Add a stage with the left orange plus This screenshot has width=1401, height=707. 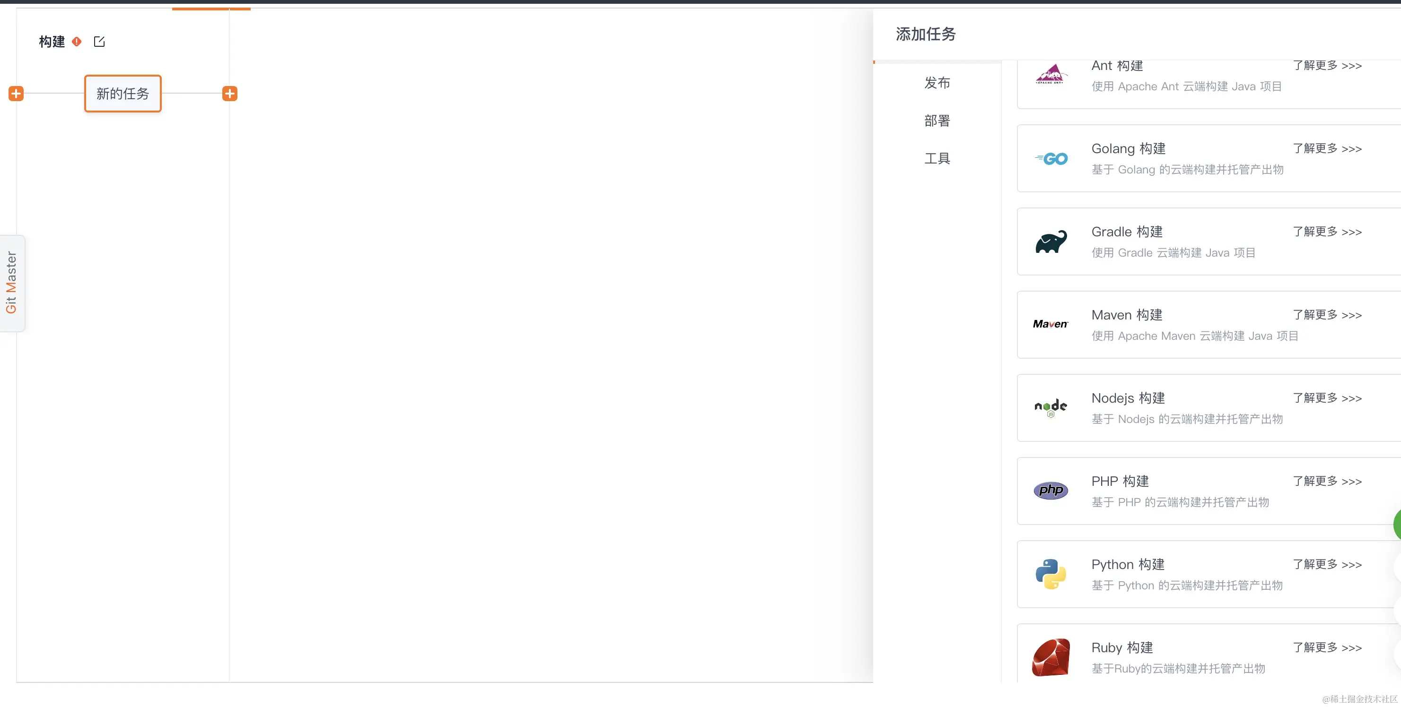(16, 94)
